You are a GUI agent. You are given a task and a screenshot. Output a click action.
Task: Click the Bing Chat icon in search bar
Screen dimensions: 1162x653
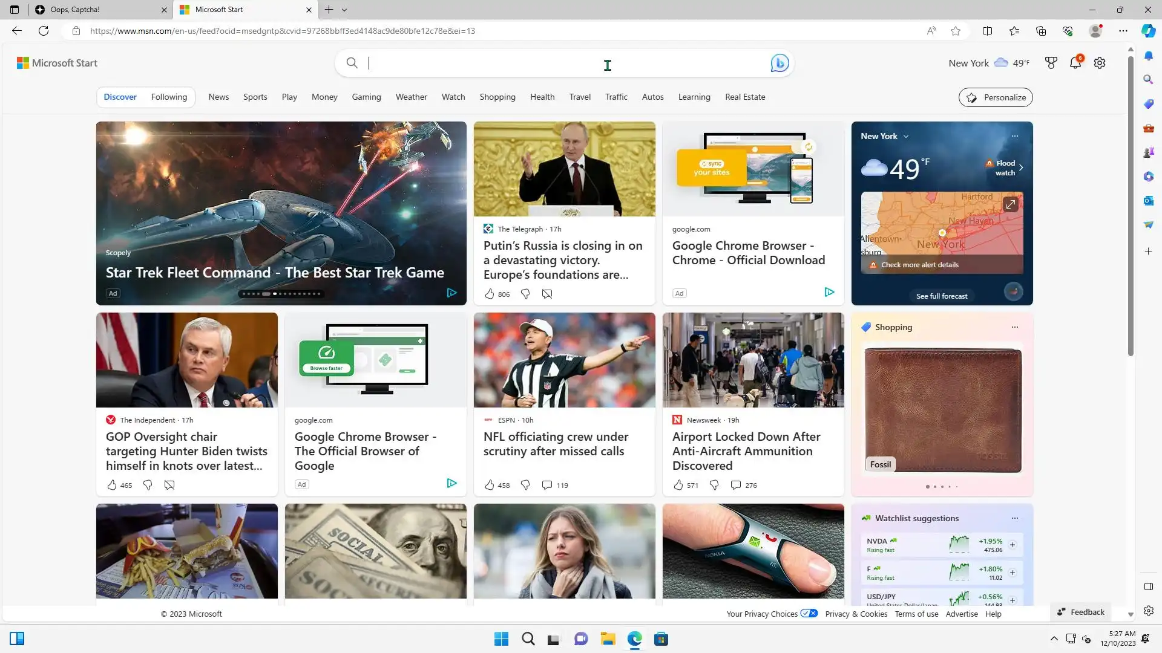click(x=780, y=63)
